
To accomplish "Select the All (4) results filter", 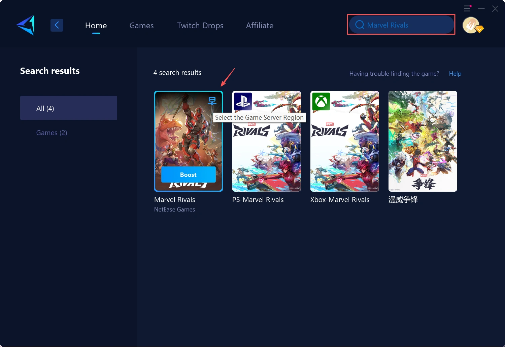I will [69, 108].
